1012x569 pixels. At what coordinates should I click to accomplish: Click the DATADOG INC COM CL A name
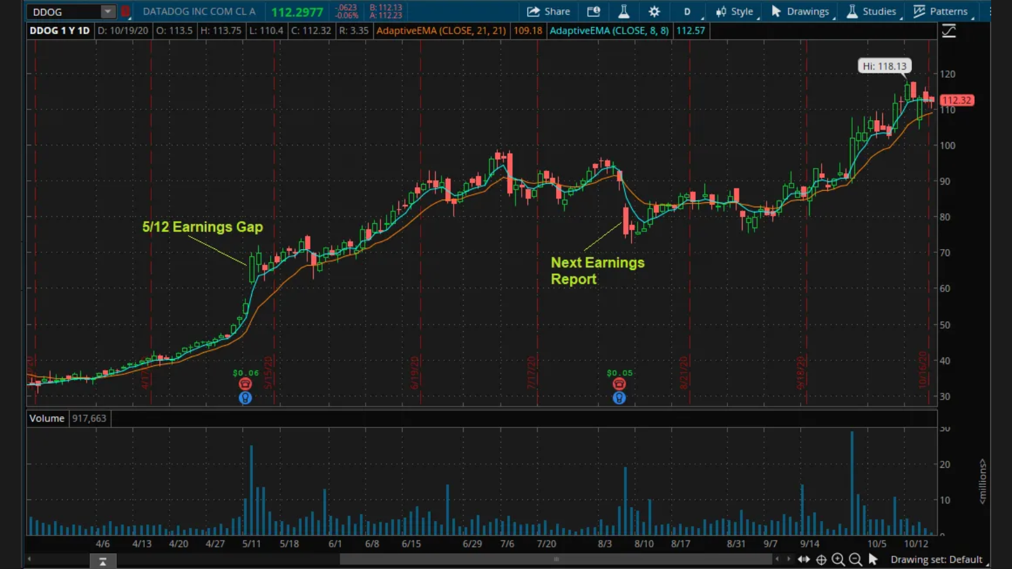coord(199,11)
